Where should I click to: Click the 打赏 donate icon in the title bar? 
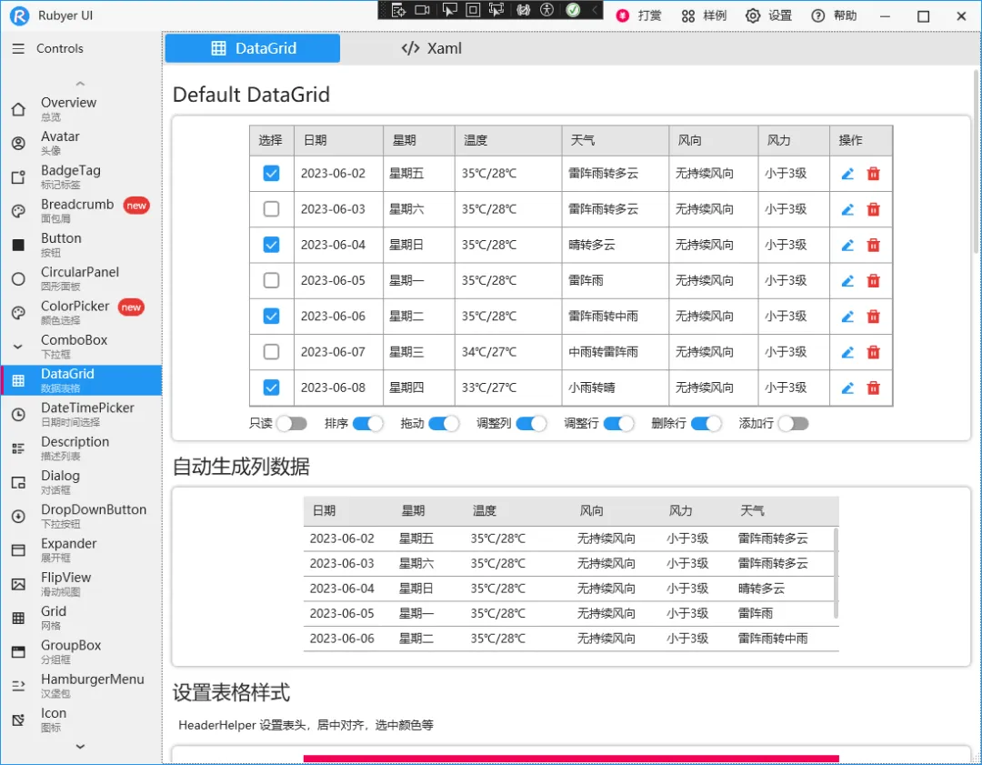pos(622,15)
